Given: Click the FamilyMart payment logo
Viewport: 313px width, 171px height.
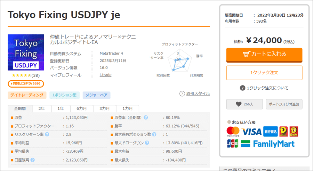Looking at the screenshot, I should click(x=268, y=144).
